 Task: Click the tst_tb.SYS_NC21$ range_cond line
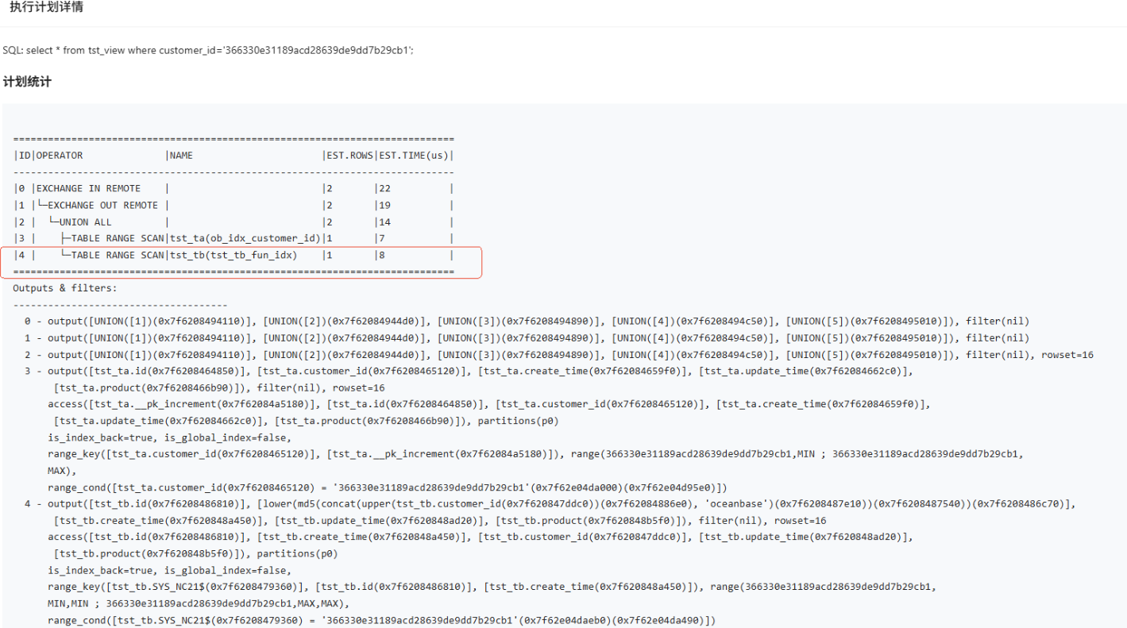tap(381, 620)
